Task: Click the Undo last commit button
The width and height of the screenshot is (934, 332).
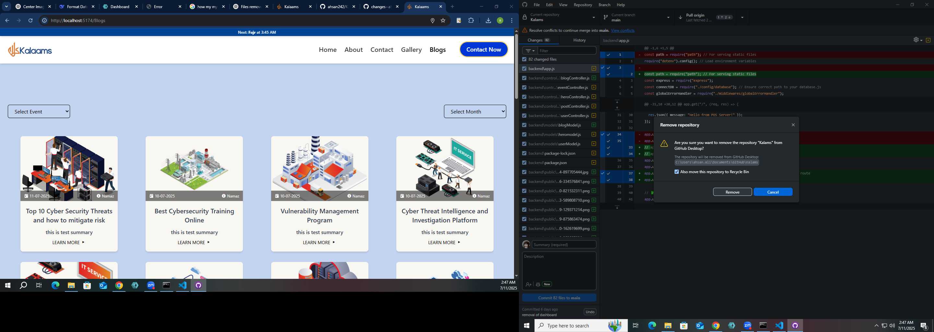Action: 590,312
